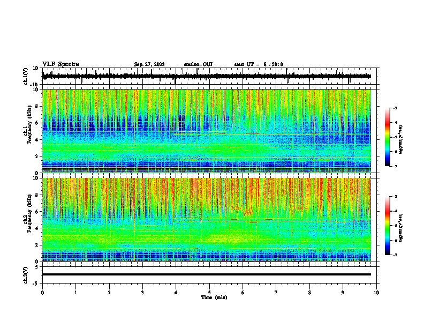
Task: Click the ch.1 color bar log(PSD) label
Action: coord(401,140)
